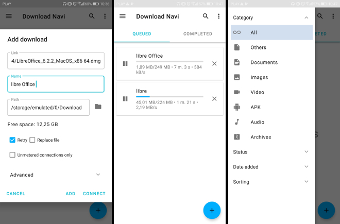Image resolution: width=340 pixels, height=224 pixels.
Task: Open overflow menu behind Category drawer
Action: [x=333, y=16]
